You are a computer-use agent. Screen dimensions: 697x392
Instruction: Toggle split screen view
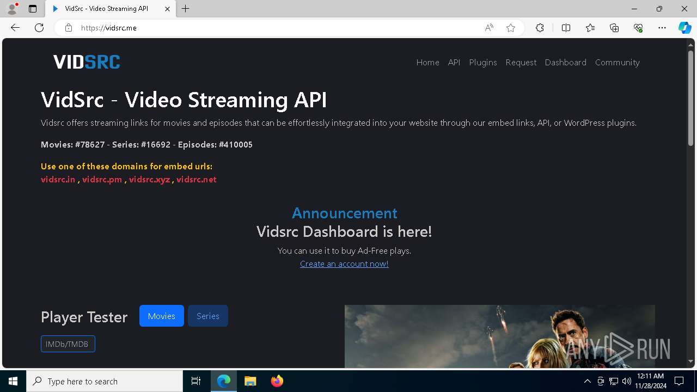(566, 28)
